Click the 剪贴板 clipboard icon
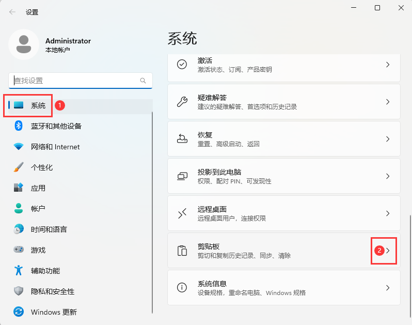 coord(182,251)
